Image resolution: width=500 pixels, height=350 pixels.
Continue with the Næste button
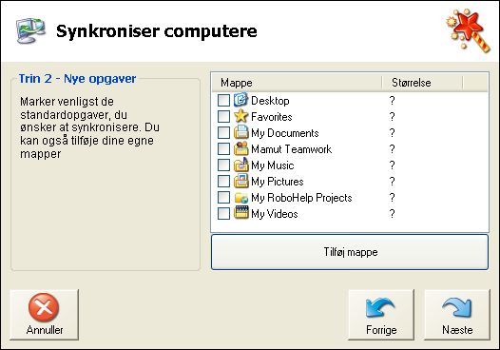coord(457,315)
